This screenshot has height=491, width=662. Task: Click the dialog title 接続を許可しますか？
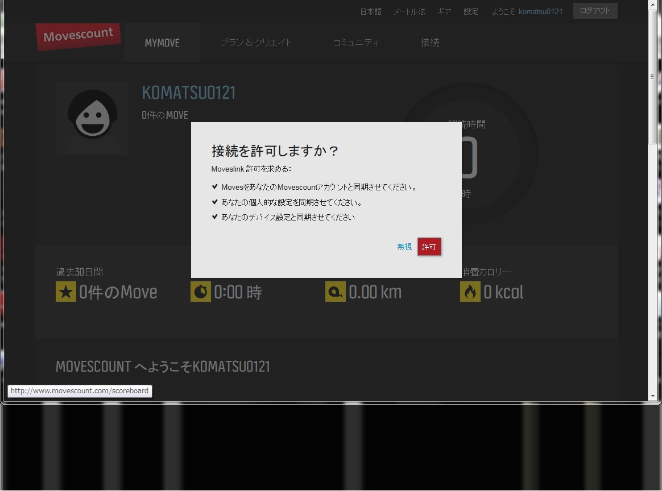[x=275, y=151]
